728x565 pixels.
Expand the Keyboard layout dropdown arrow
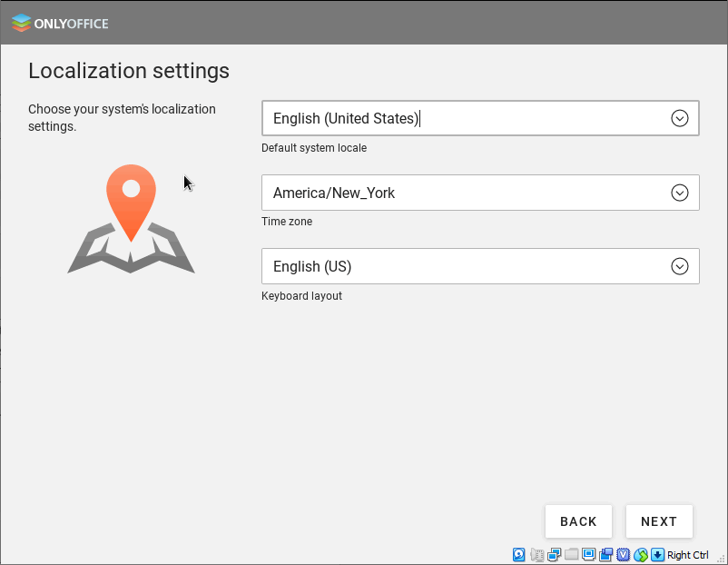click(679, 266)
